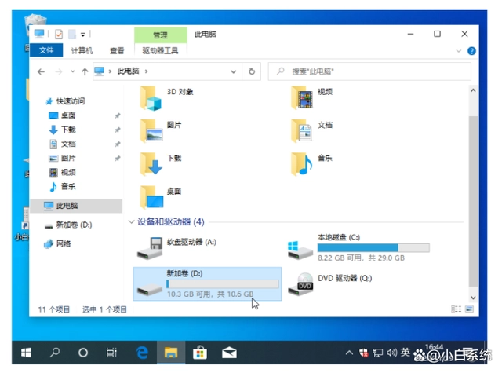Click the C: drive usage bar
This screenshot has width=502, height=373.
coord(373,247)
